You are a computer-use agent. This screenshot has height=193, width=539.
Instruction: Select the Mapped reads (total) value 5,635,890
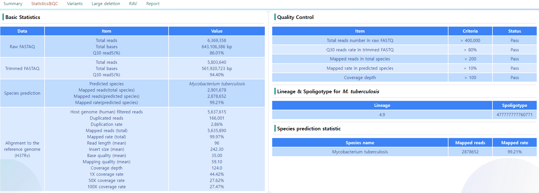click(x=217, y=131)
